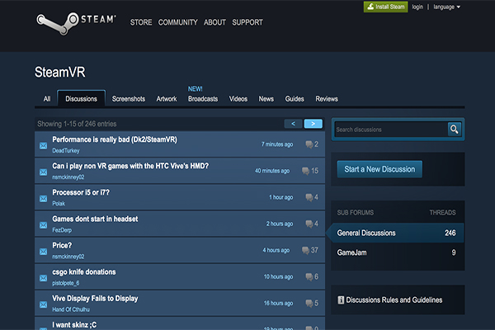Open the language dropdown

click(446, 7)
